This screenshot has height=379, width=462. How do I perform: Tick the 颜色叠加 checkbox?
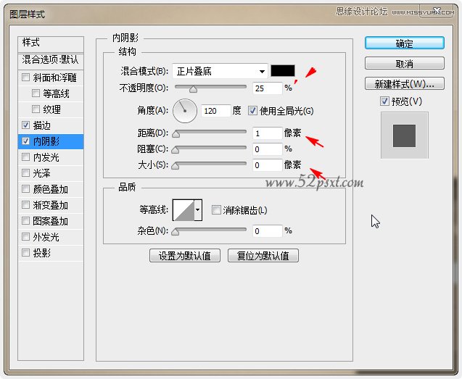pyautogui.click(x=26, y=188)
